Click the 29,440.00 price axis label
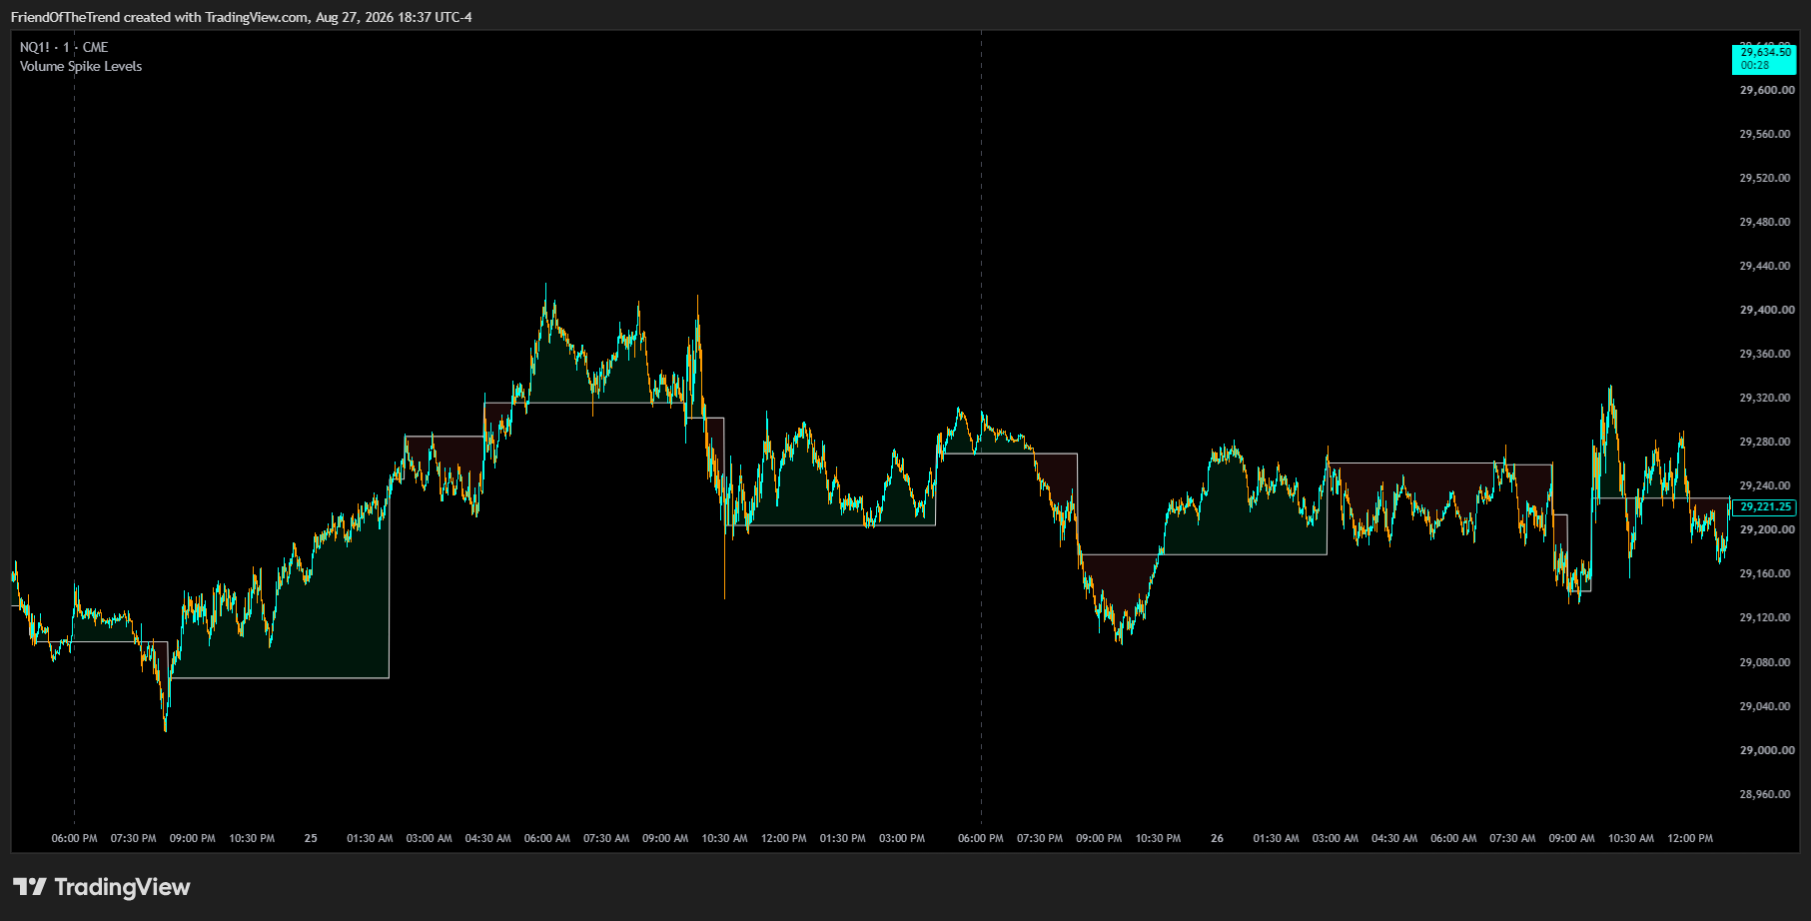1811x921 pixels. (1767, 266)
